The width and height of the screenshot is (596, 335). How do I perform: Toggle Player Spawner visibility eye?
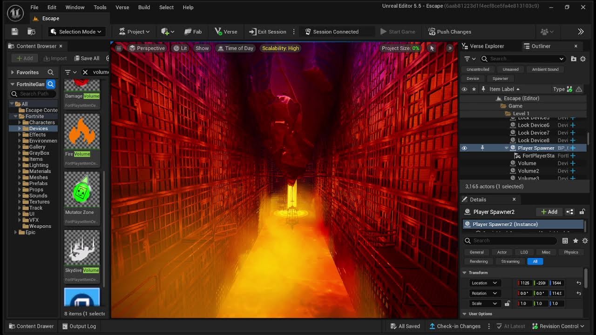click(464, 148)
